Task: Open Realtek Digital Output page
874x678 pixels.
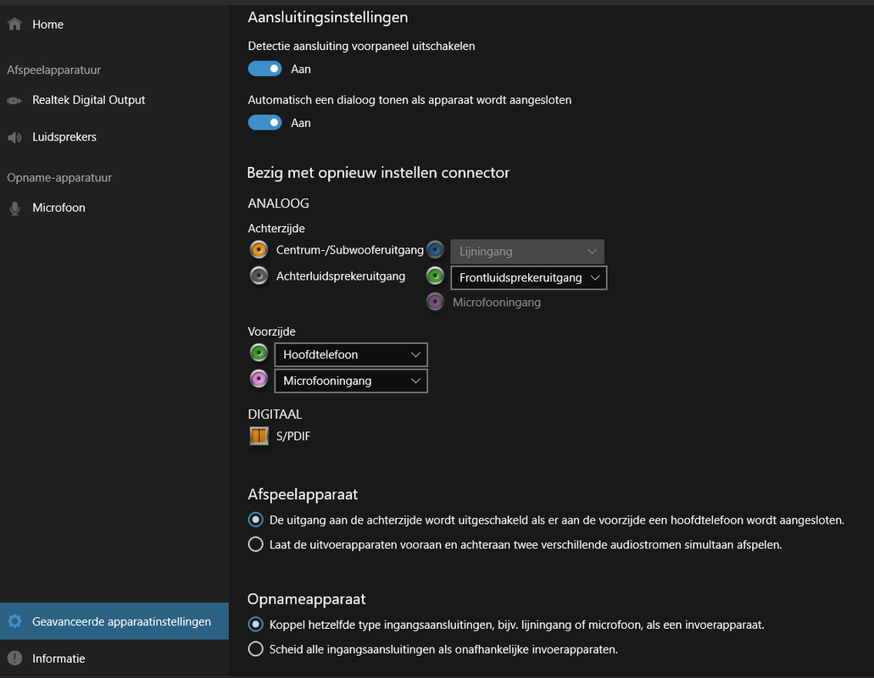Action: pos(114,100)
